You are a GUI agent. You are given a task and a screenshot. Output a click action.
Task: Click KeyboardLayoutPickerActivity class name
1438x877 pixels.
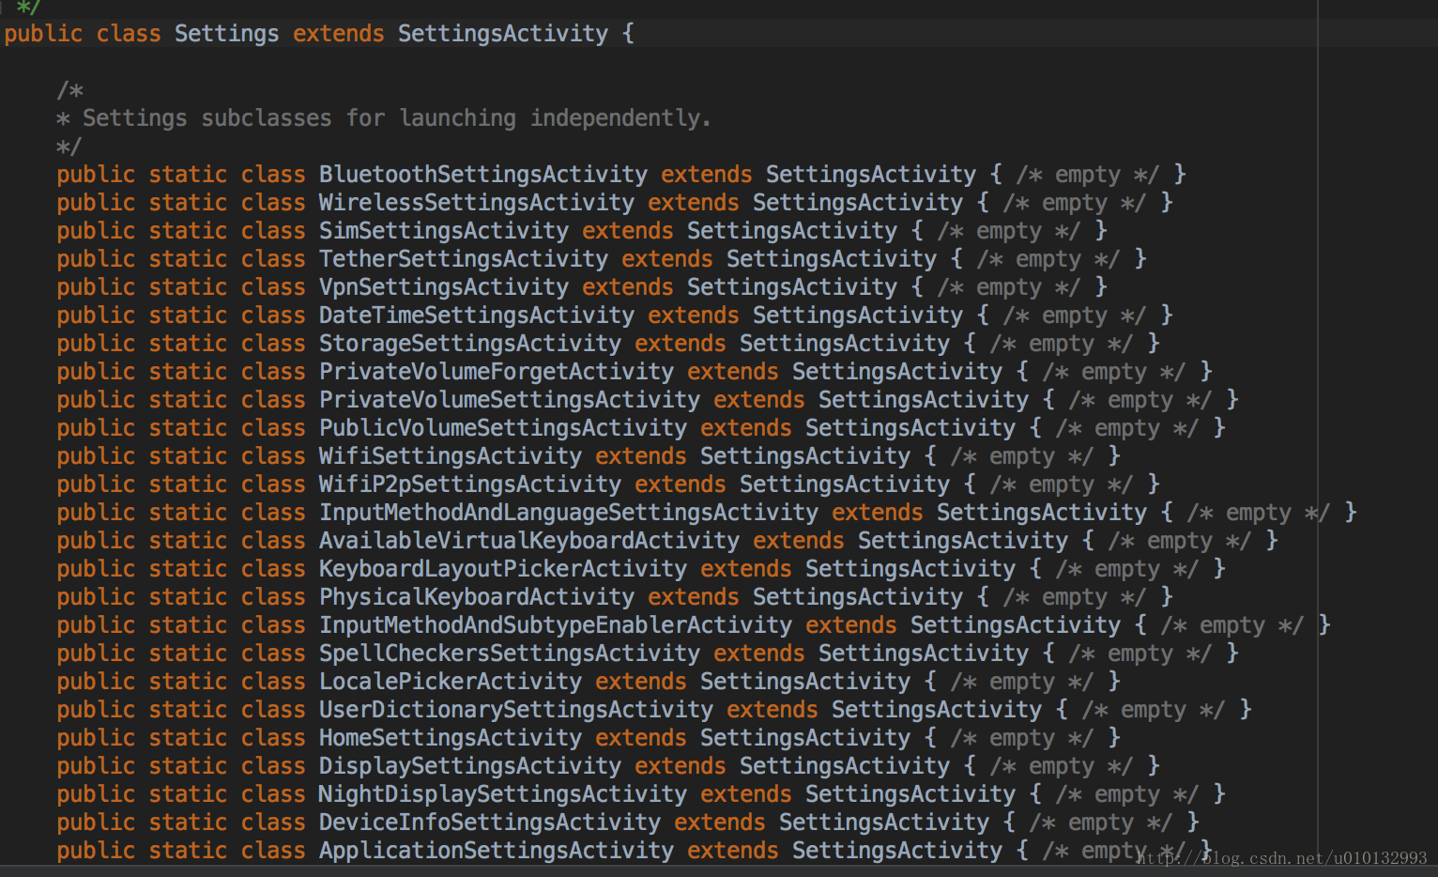click(x=503, y=569)
